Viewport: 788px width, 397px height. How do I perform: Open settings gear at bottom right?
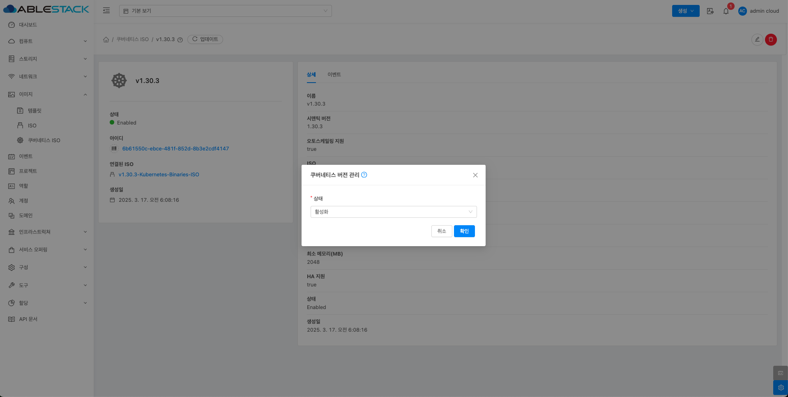point(780,388)
